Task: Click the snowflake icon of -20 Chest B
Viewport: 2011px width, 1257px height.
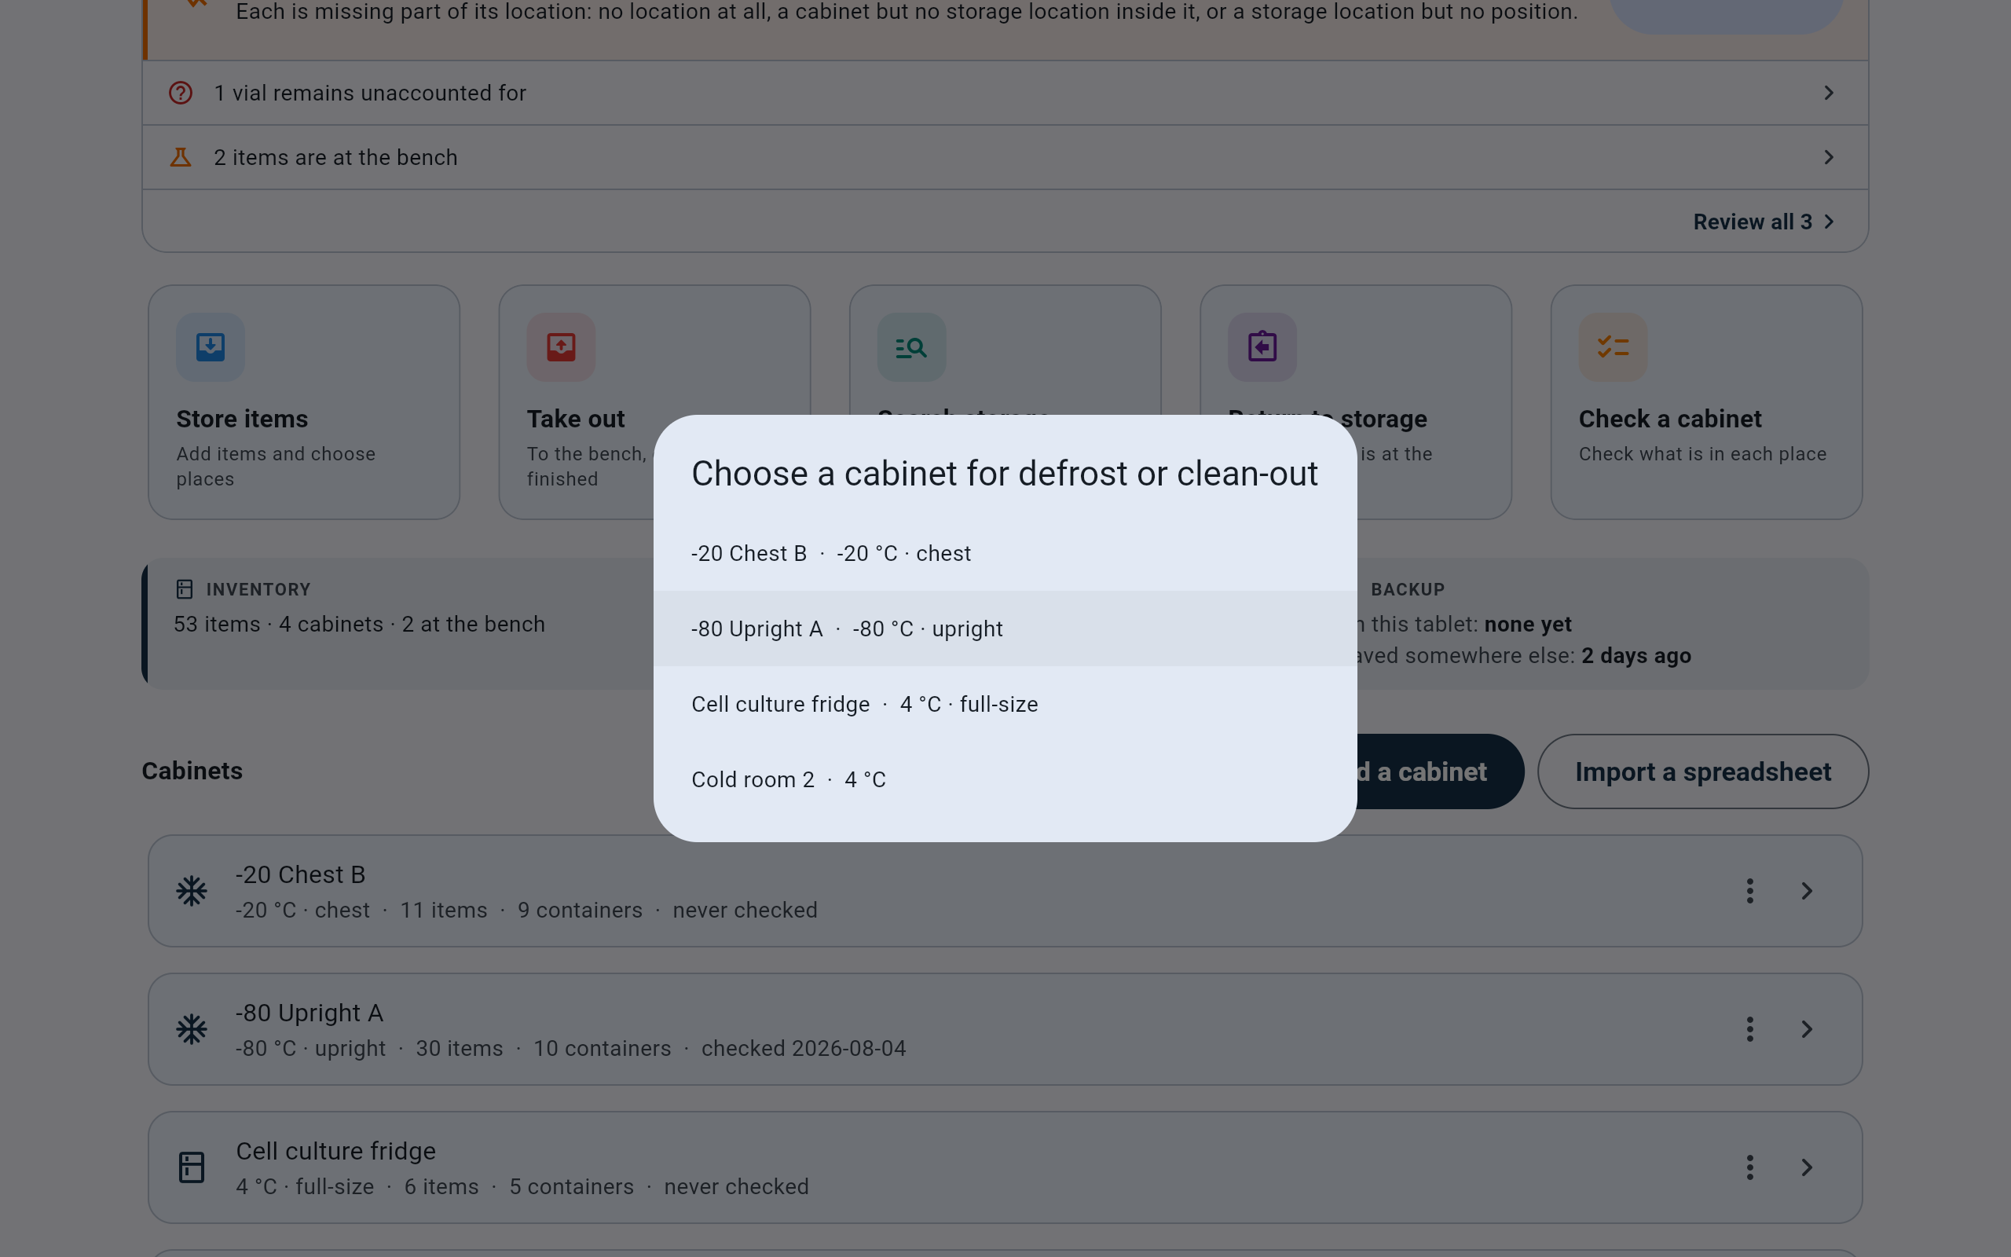Action: pyautogui.click(x=192, y=890)
